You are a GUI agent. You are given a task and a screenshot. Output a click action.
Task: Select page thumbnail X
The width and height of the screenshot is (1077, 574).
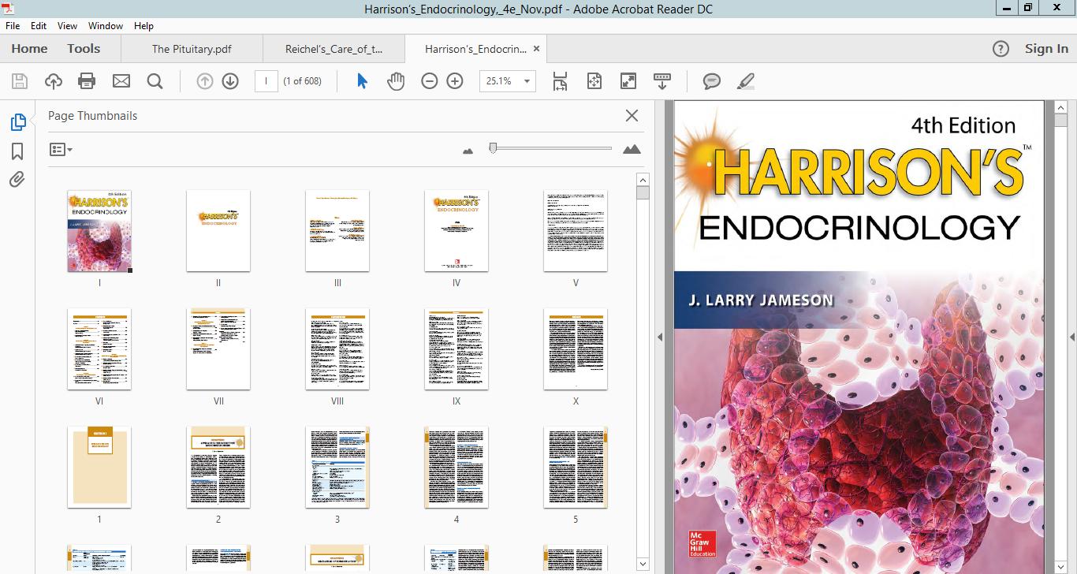click(x=576, y=349)
